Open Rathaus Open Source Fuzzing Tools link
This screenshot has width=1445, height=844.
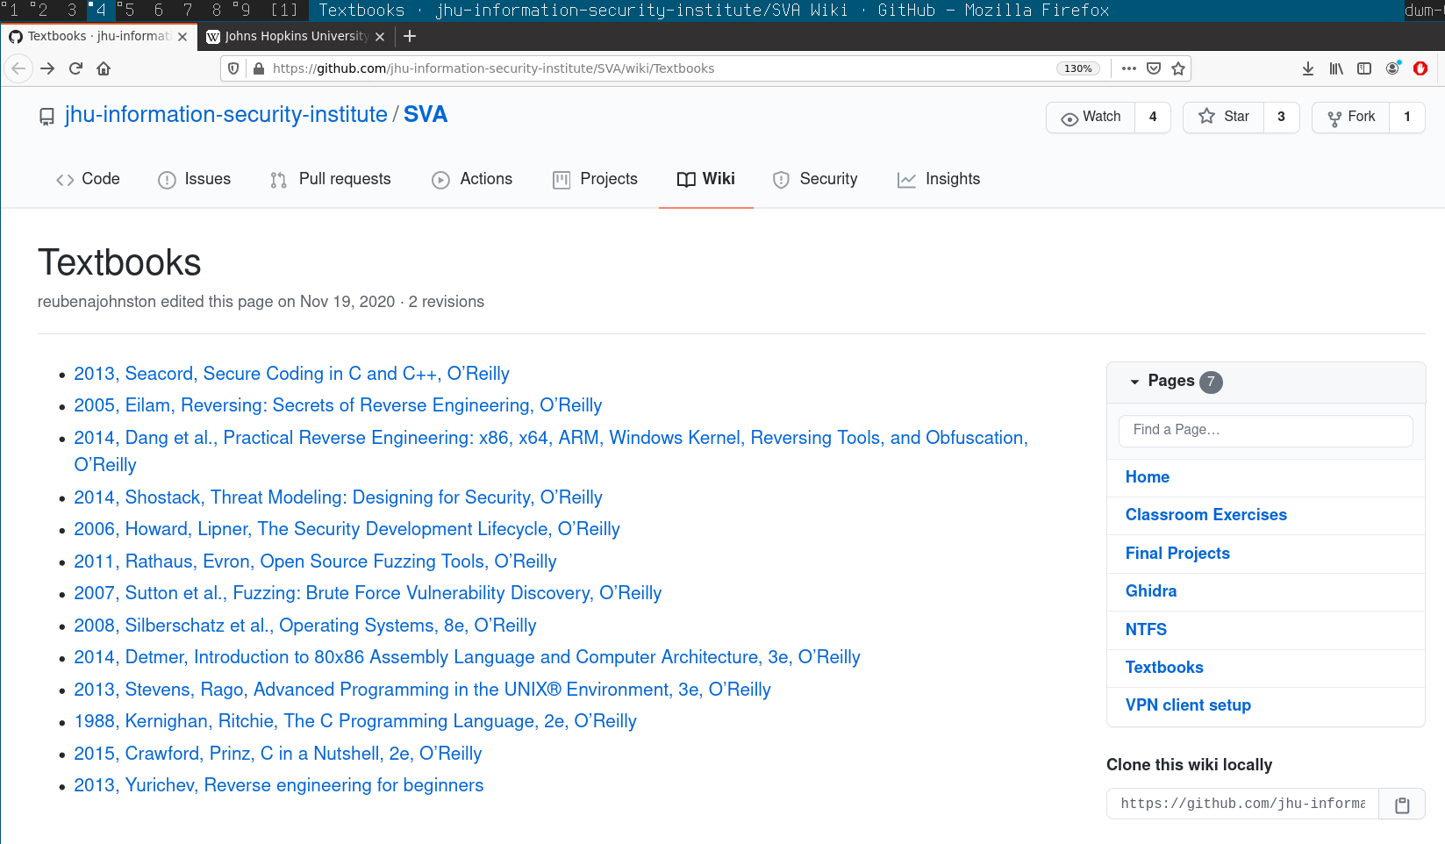pyautogui.click(x=315, y=561)
